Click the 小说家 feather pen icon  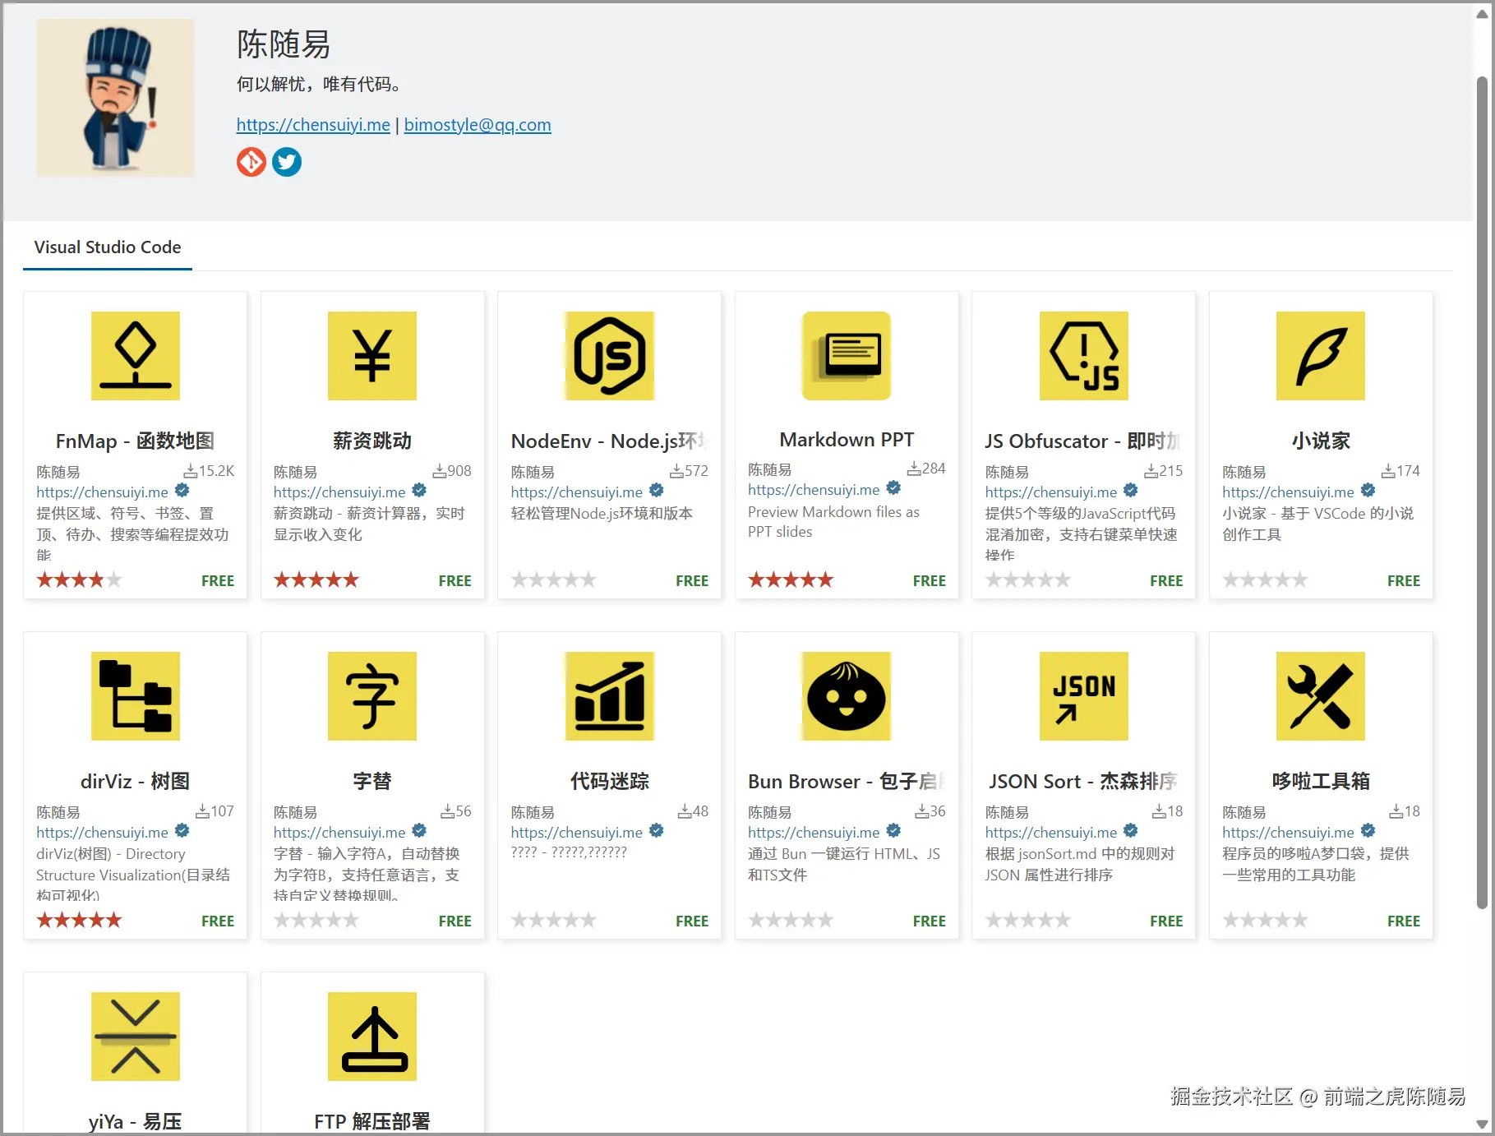(x=1319, y=356)
